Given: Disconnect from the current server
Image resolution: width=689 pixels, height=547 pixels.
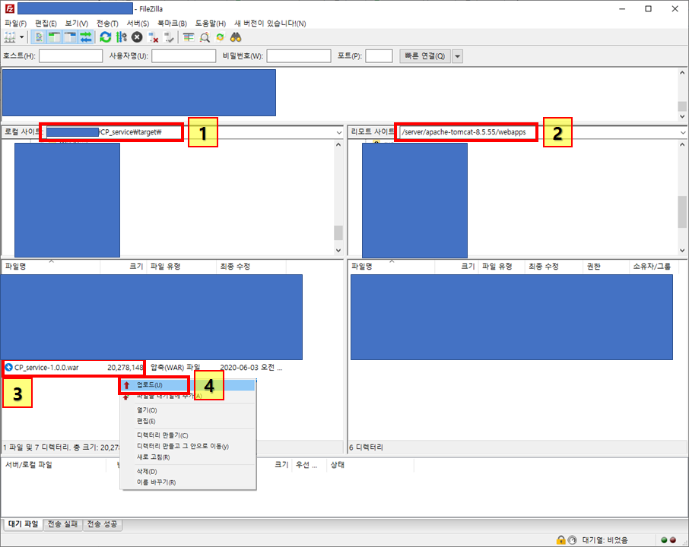Looking at the screenshot, I should pos(153,37).
